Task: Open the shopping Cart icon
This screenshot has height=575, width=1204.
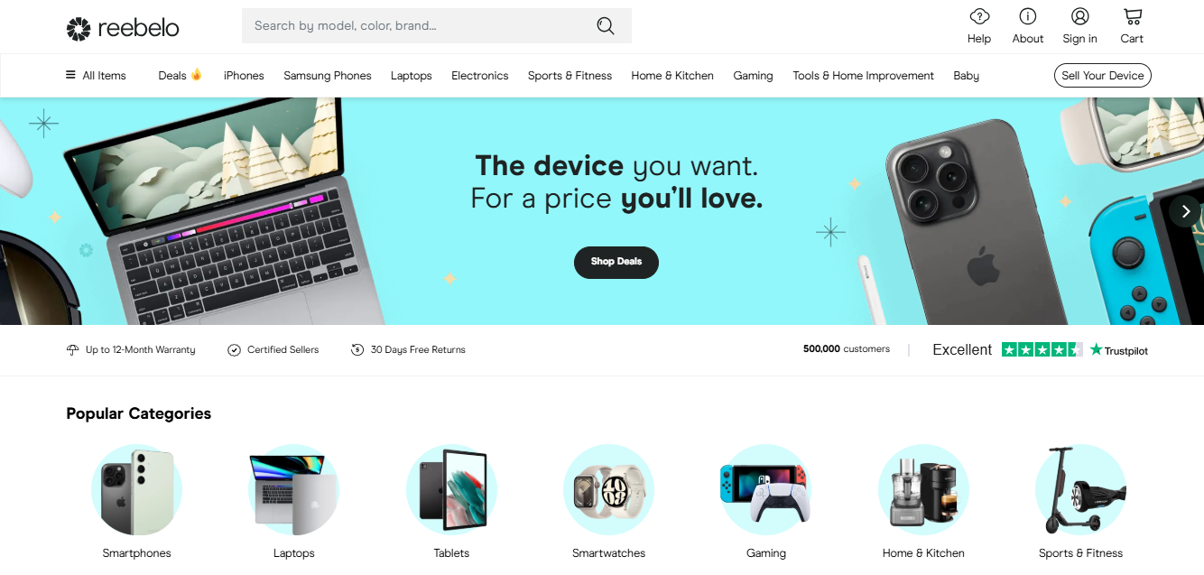Action: (x=1132, y=16)
